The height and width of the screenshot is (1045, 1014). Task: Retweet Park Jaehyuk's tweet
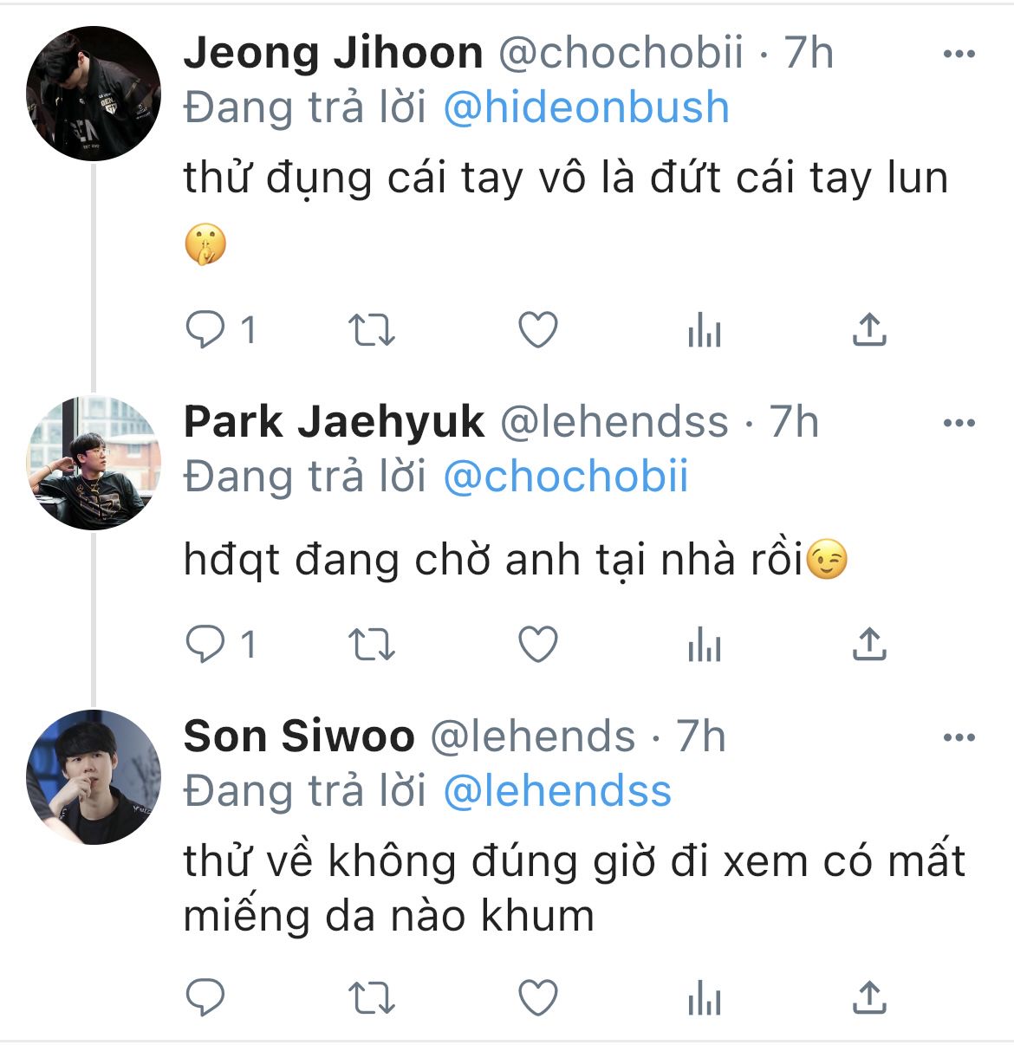pyautogui.click(x=371, y=645)
